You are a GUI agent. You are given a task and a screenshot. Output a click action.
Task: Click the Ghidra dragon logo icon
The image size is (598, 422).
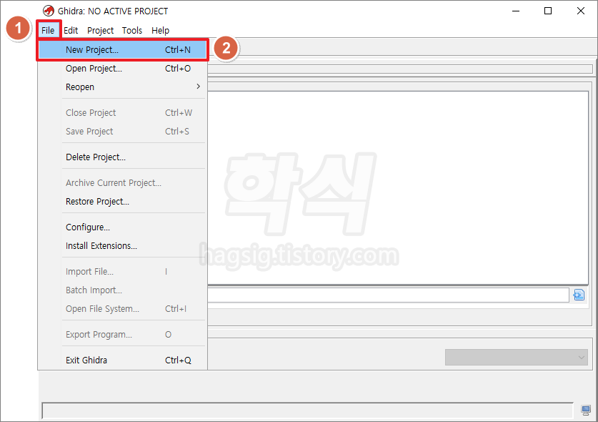(49, 11)
